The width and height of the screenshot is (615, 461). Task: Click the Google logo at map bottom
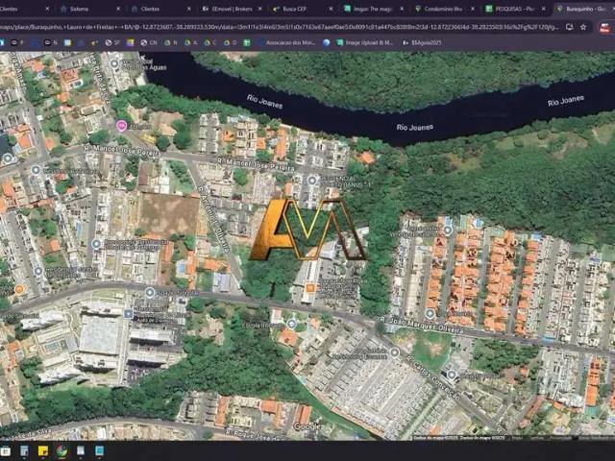[307, 426]
